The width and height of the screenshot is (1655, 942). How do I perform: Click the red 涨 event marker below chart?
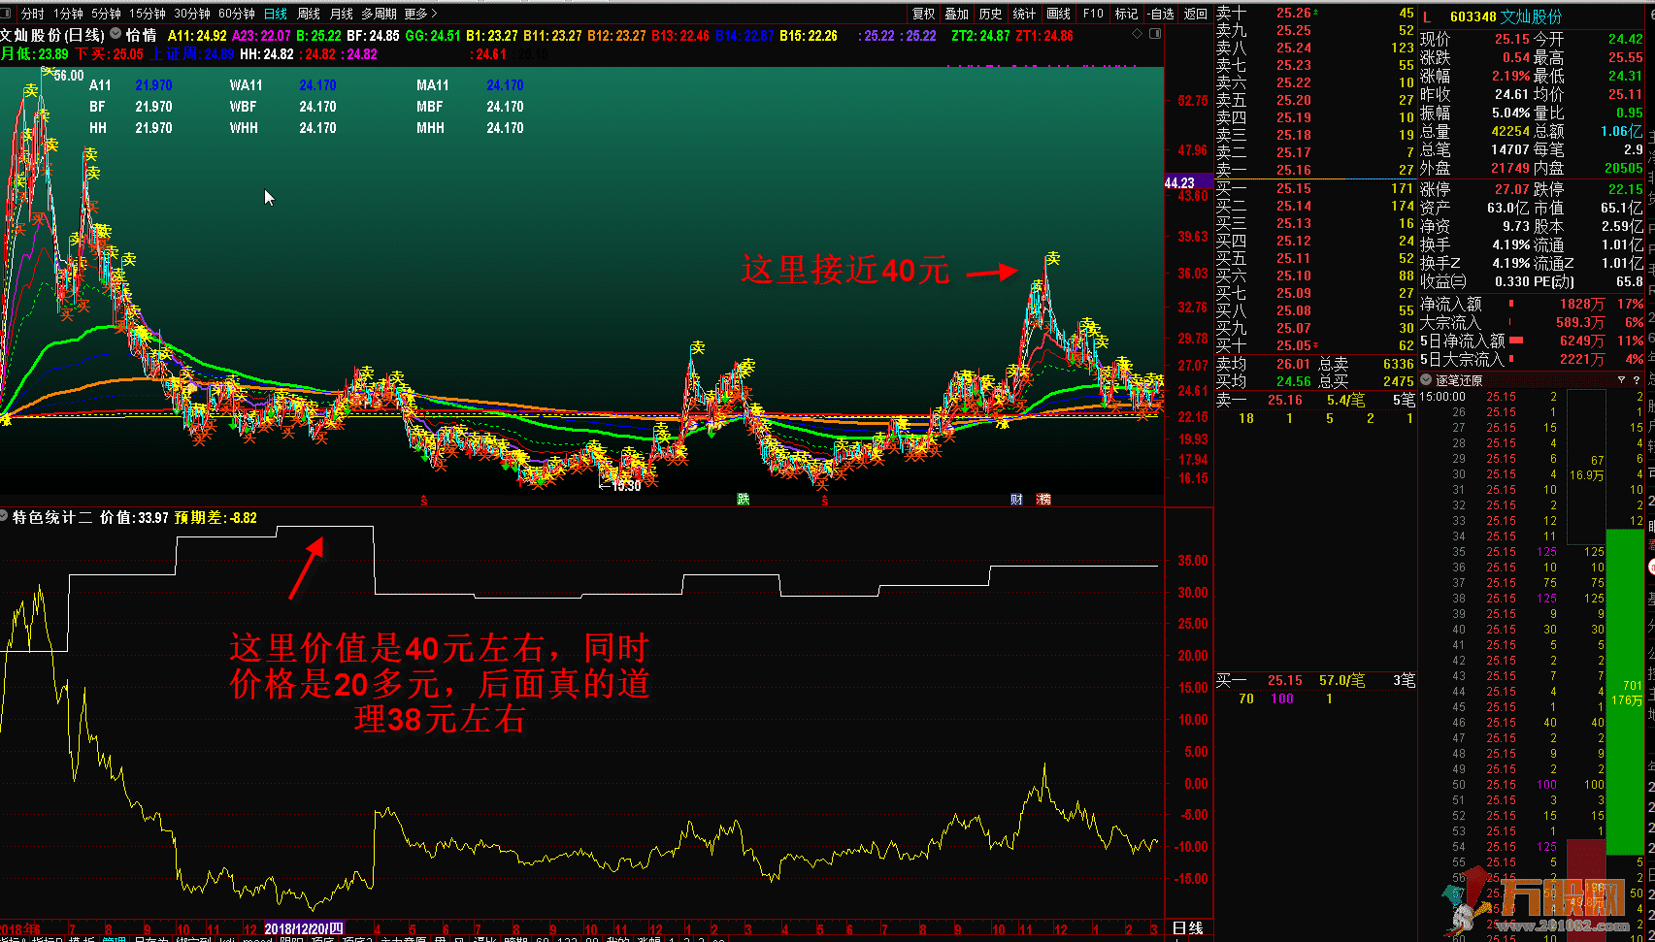point(1043,500)
